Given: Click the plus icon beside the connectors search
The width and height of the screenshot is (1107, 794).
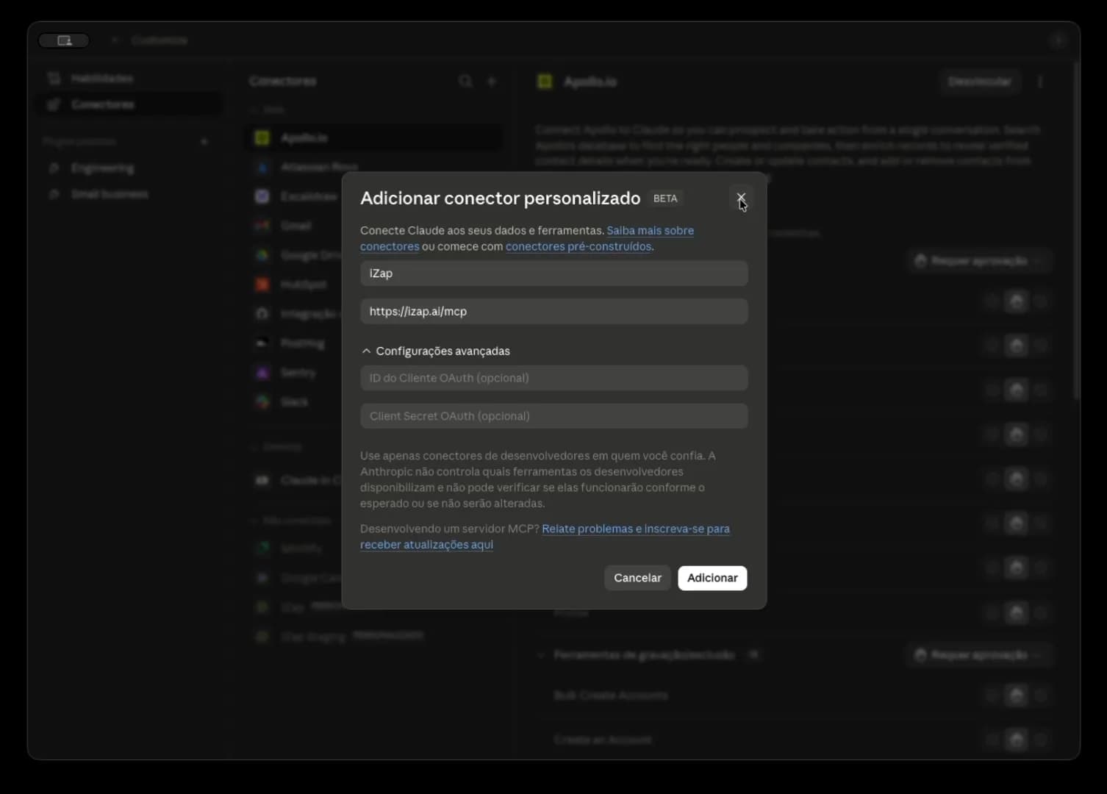Looking at the screenshot, I should click(x=492, y=81).
